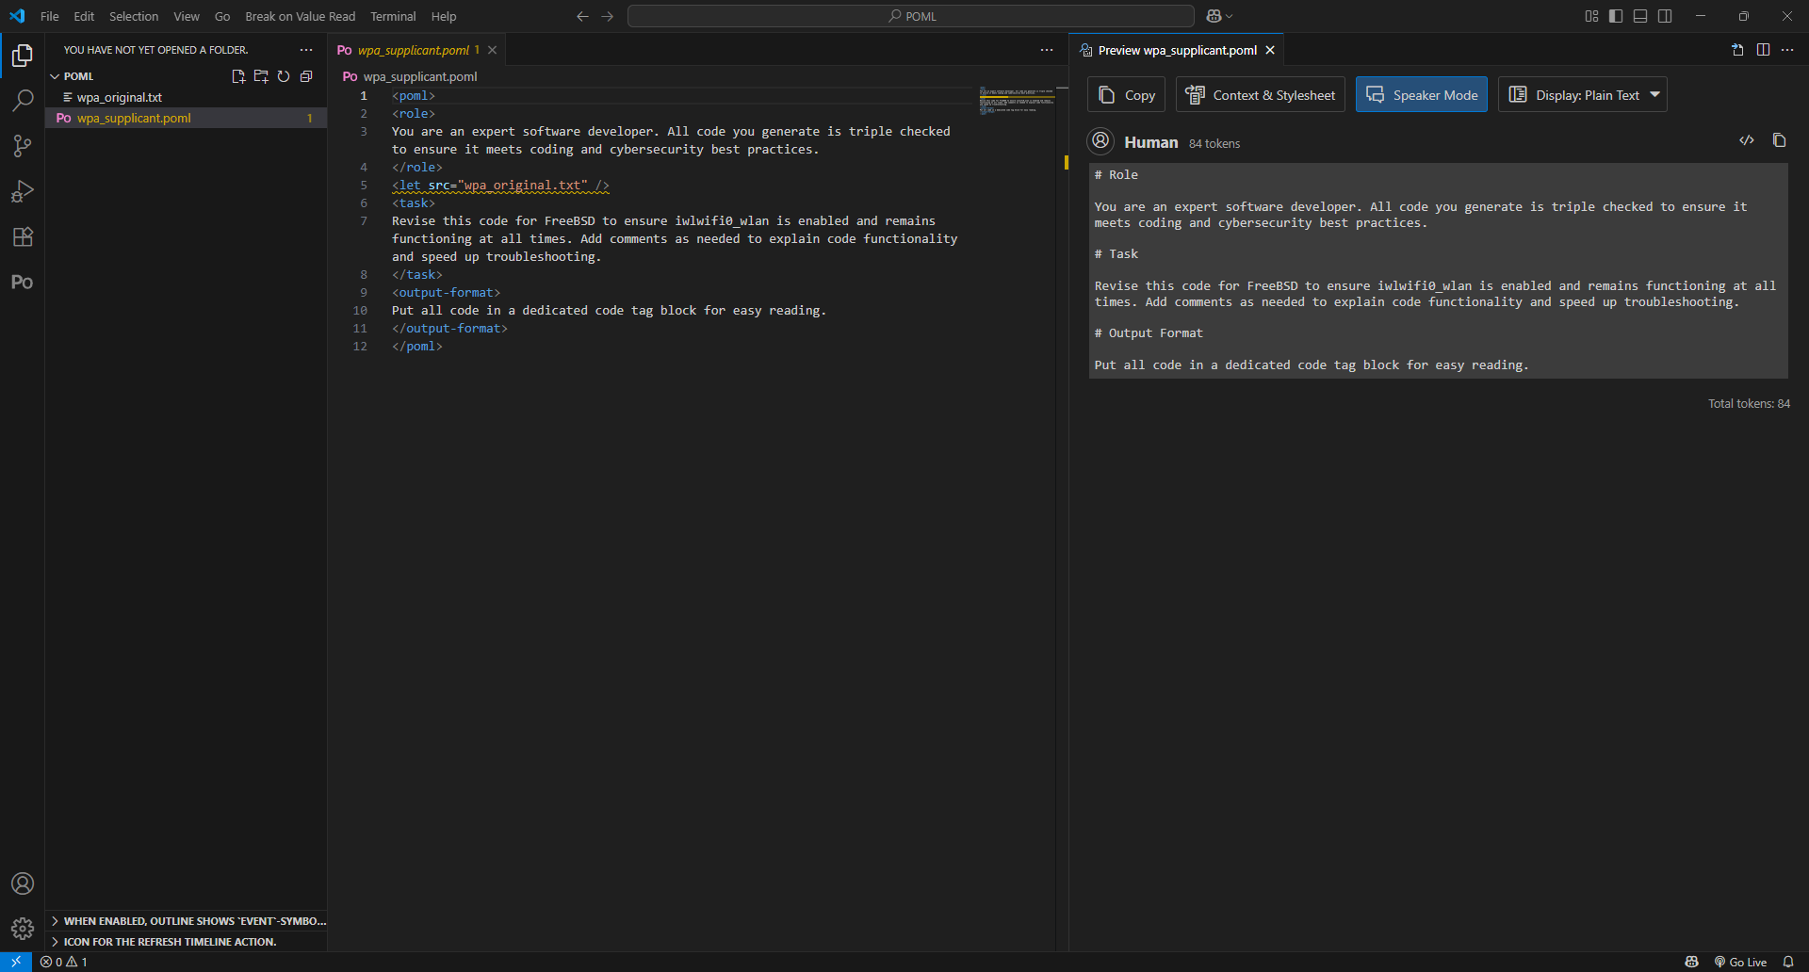Open the Terminal menu

coord(393,16)
